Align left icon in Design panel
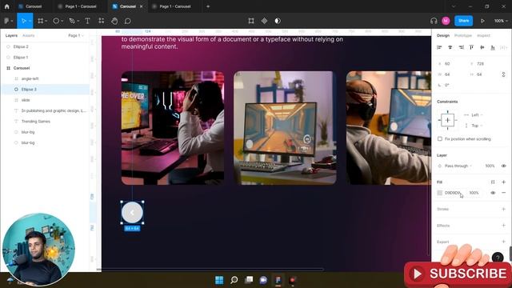512x288 pixels. (439, 47)
